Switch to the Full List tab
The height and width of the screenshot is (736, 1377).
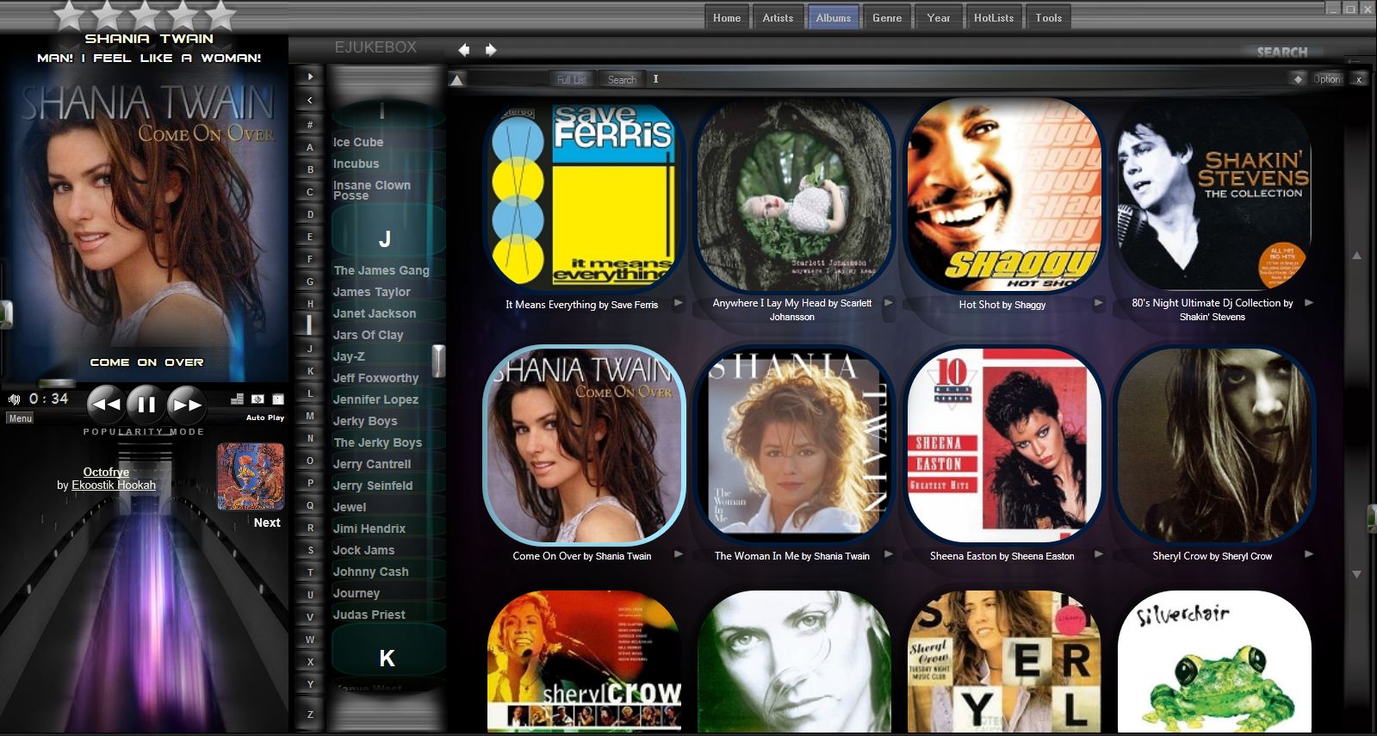pos(571,79)
